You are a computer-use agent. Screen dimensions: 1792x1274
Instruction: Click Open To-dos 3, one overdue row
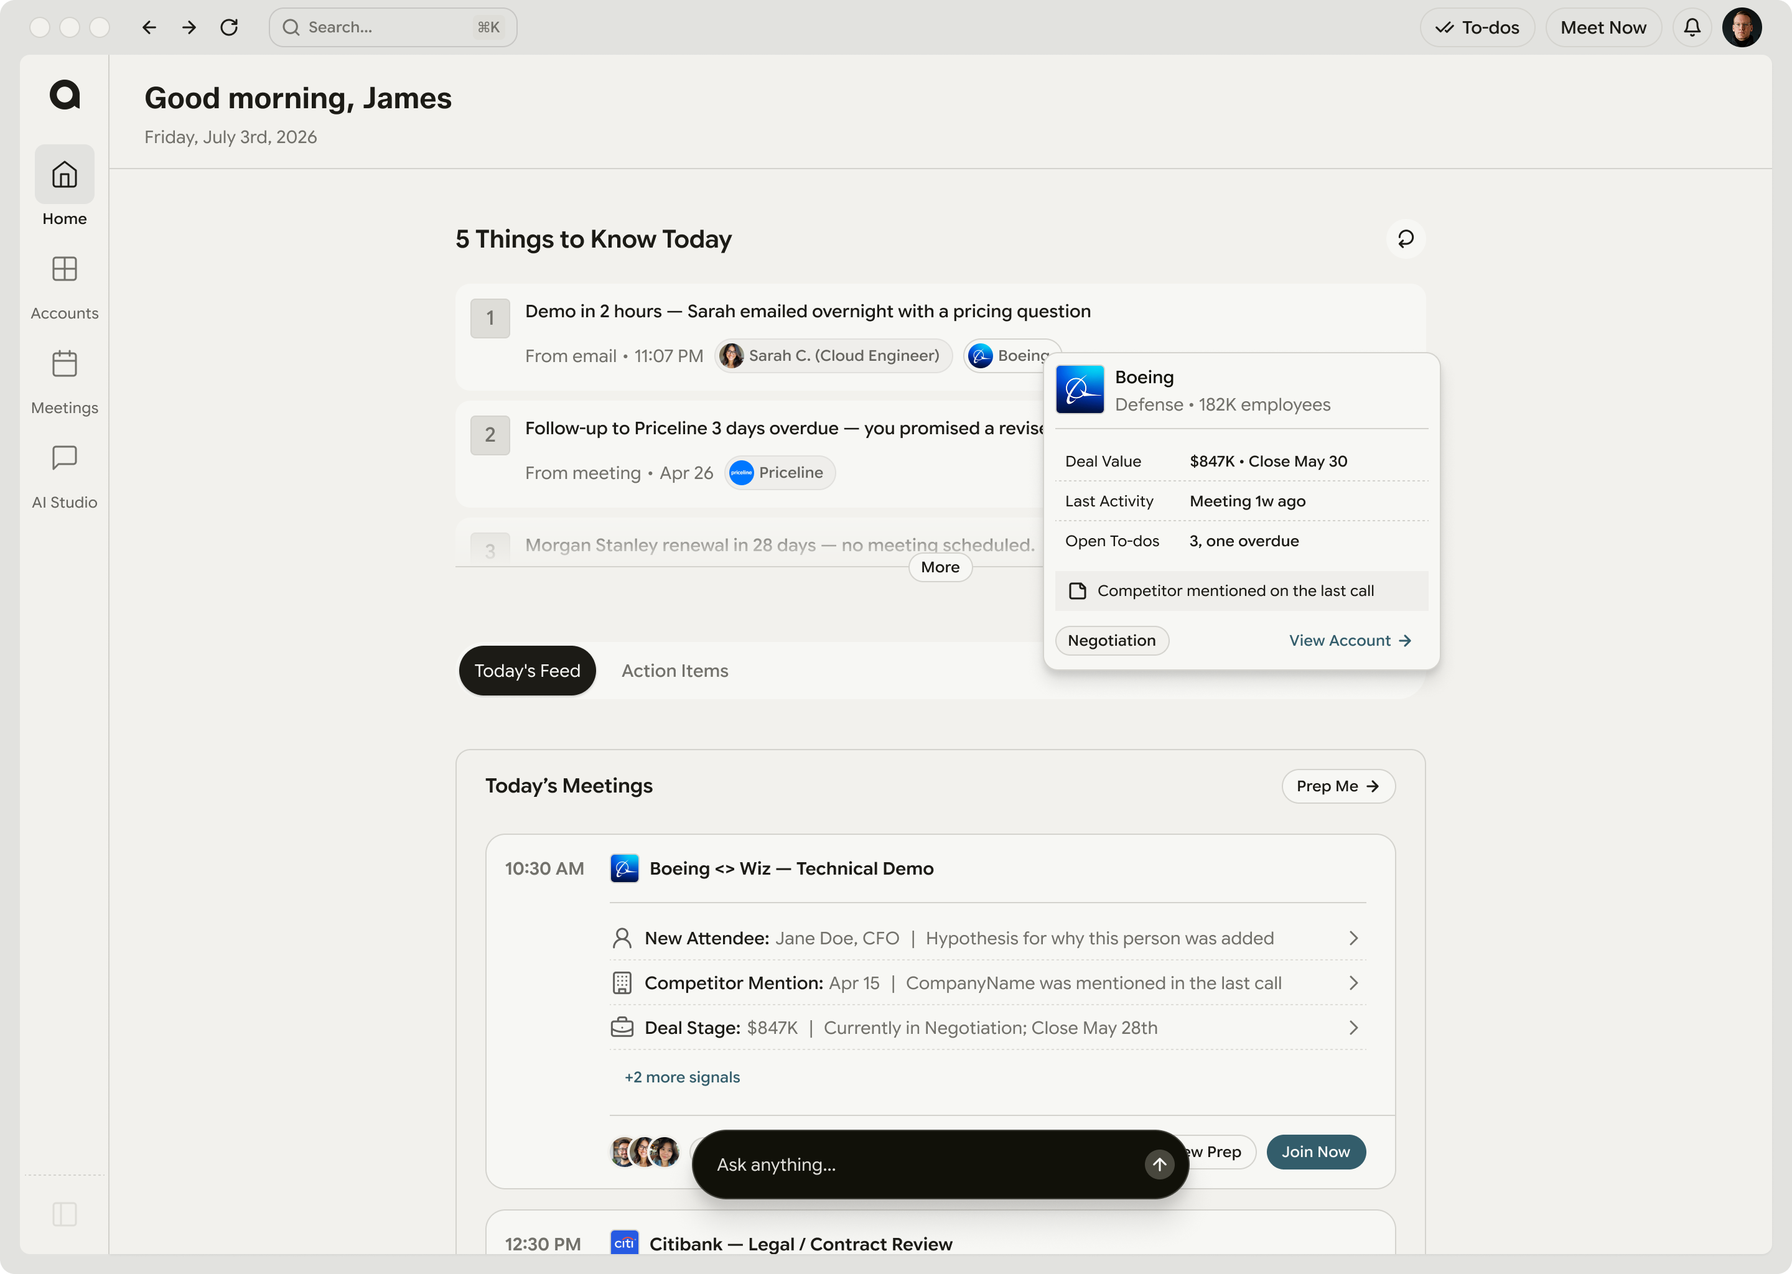1241,541
